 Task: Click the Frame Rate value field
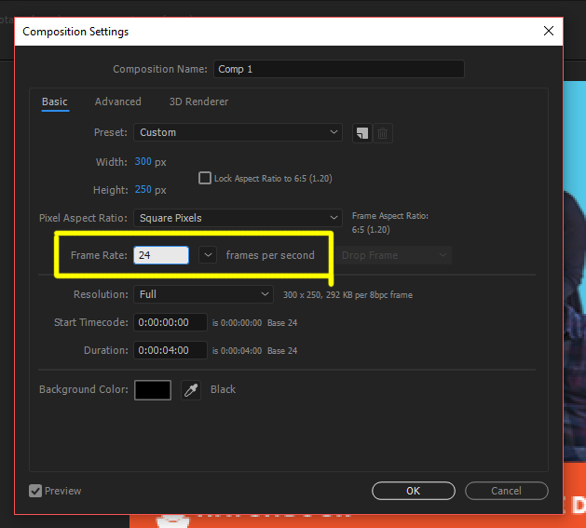point(161,255)
